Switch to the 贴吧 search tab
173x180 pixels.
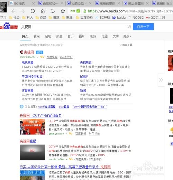[x=48, y=36]
